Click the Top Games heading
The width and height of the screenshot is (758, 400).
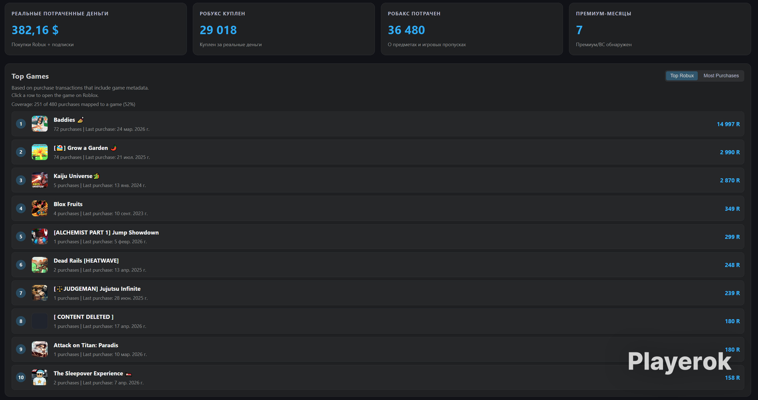[30, 76]
